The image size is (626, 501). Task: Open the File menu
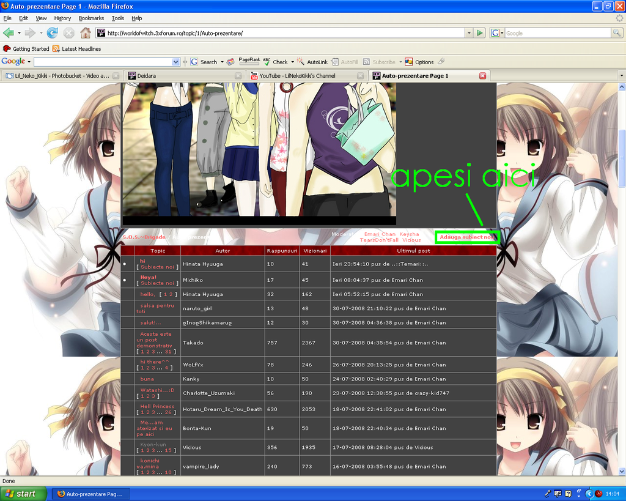coord(7,18)
